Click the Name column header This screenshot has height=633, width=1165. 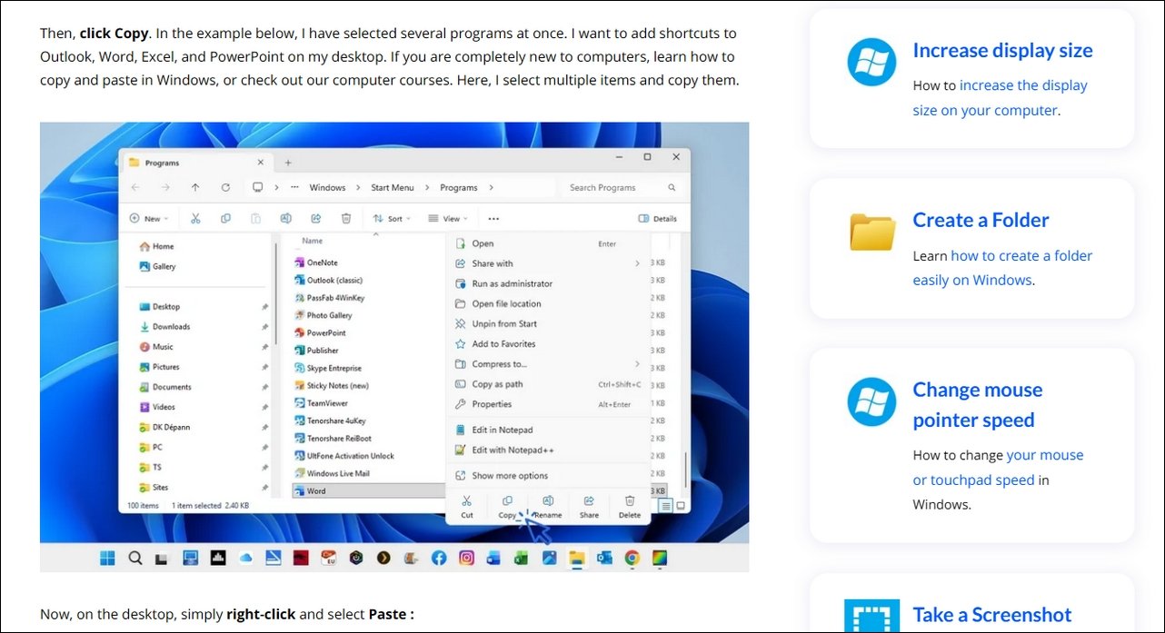[313, 241]
